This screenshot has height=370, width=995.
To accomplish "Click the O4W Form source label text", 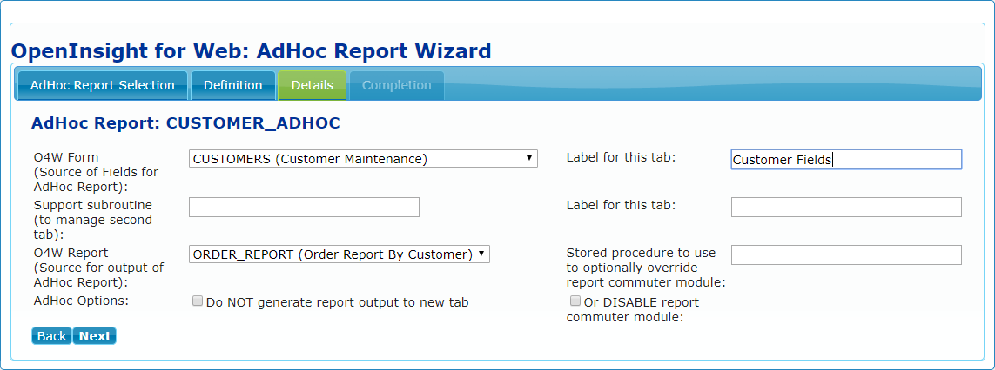I will pos(96,172).
